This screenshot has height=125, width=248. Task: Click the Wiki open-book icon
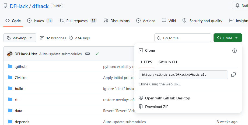(x=164, y=20)
